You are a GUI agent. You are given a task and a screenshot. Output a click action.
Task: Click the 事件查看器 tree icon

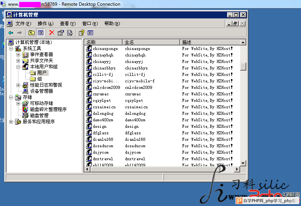pyautogui.click(x=25, y=55)
